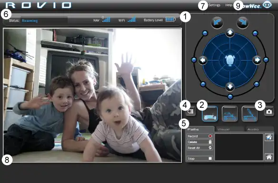Click the rotate left curved arrow button
278x183 pixels.
tap(217, 23)
